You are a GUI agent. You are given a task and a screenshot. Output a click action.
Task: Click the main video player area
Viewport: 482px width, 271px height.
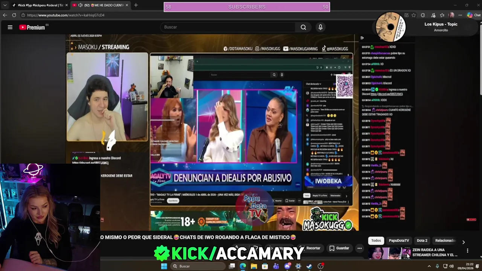pyautogui.click(x=212, y=132)
